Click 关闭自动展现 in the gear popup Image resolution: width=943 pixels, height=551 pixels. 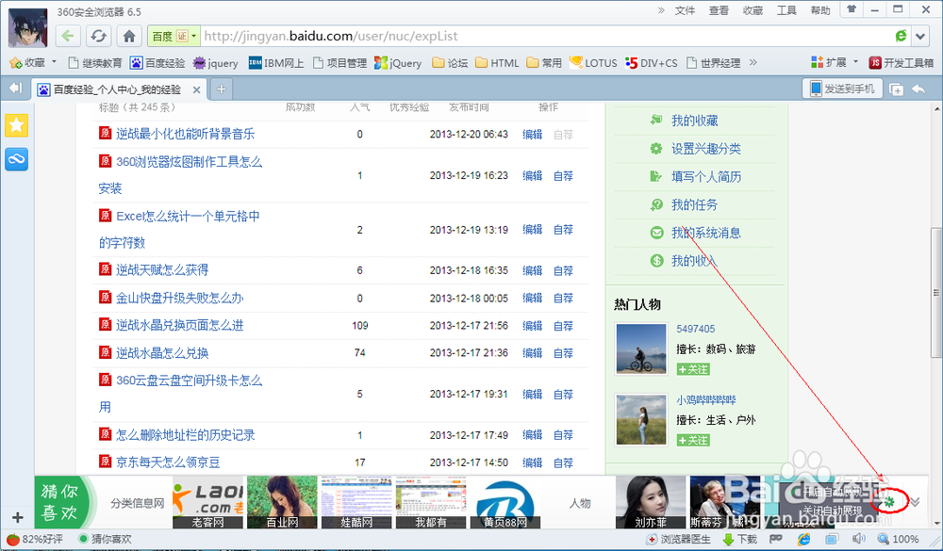click(833, 511)
